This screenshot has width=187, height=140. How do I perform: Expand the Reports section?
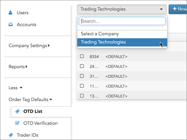(18, 67)
